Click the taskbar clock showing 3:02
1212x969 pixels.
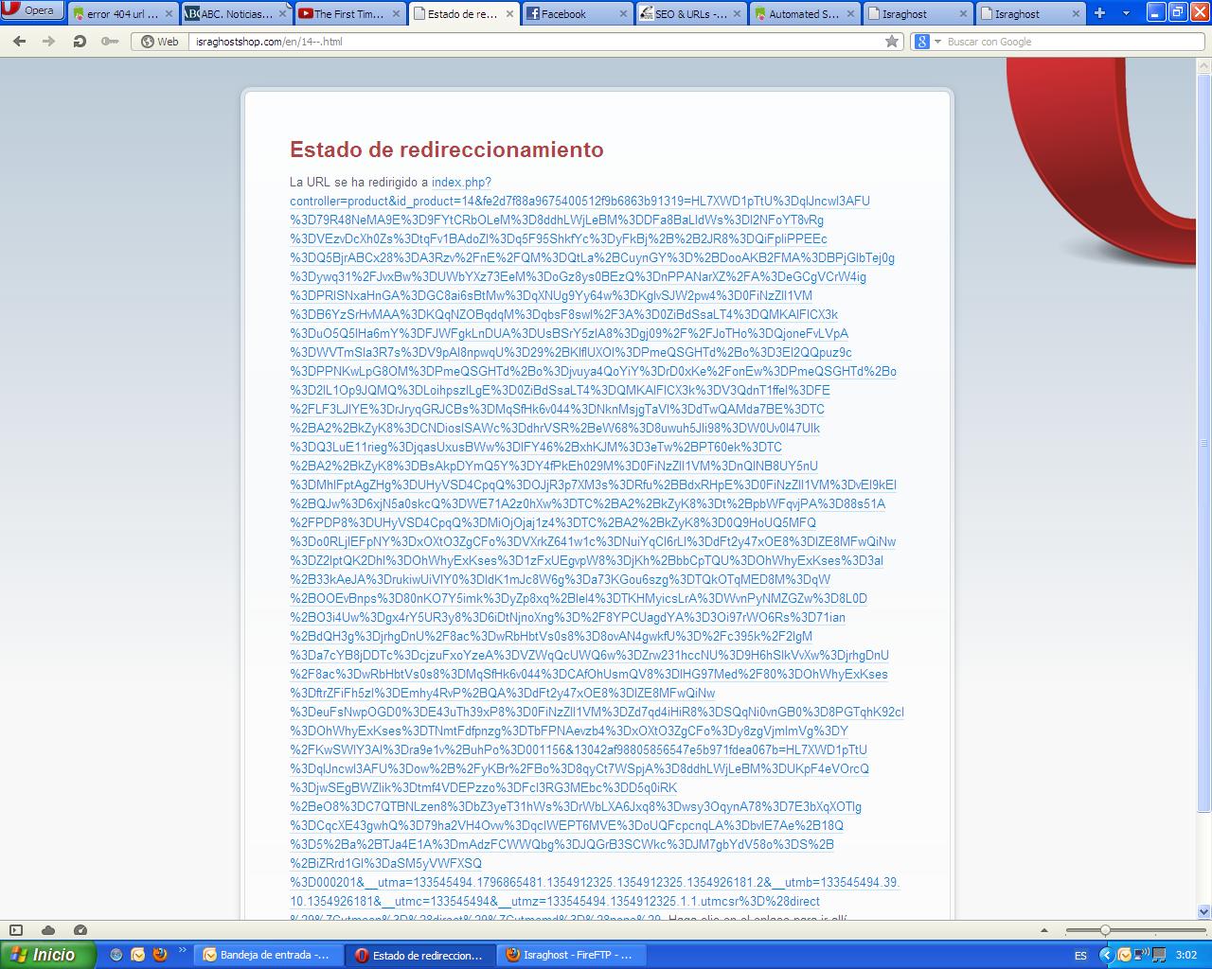[1185, 956]
